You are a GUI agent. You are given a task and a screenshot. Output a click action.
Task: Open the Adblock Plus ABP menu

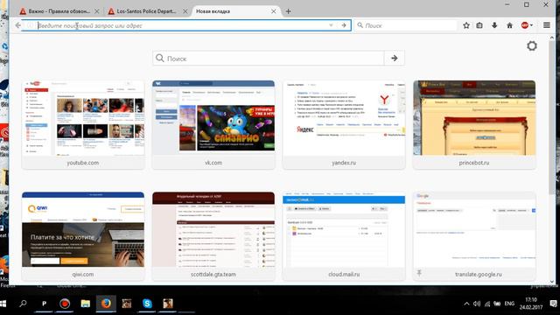[527, 25]
